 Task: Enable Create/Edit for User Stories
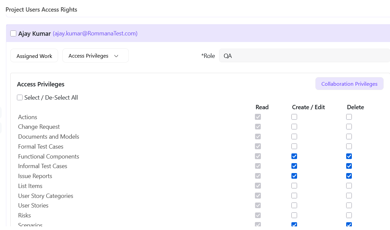(x=294, y=205)
